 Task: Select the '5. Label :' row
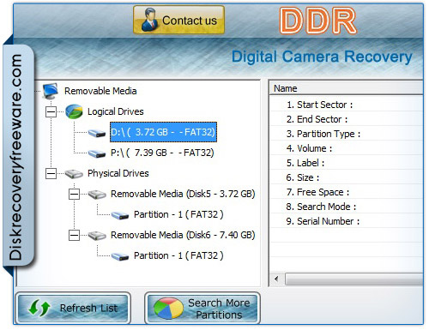tap(347, 163)
